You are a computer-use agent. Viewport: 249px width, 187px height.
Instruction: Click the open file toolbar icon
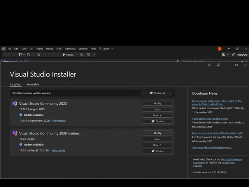pos(28,55)
